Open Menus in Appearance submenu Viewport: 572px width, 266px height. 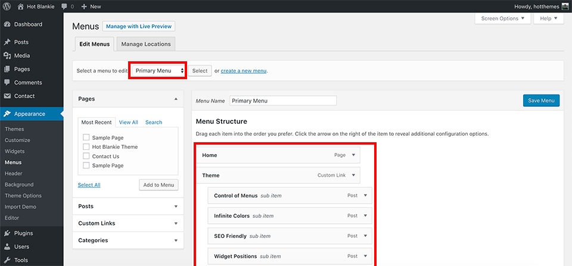click(x=13, y=162)
